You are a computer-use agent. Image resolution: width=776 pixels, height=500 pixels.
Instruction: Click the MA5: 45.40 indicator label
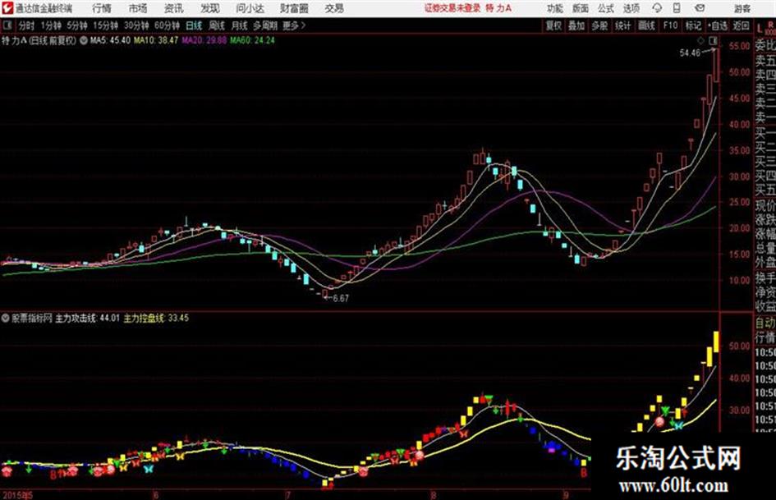(110, 40)
